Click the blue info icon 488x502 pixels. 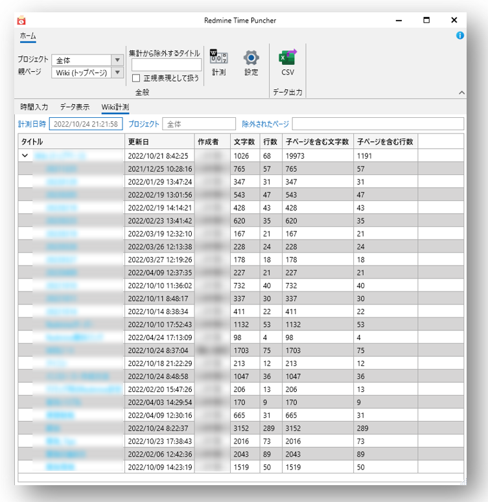(x=459, y=36)
